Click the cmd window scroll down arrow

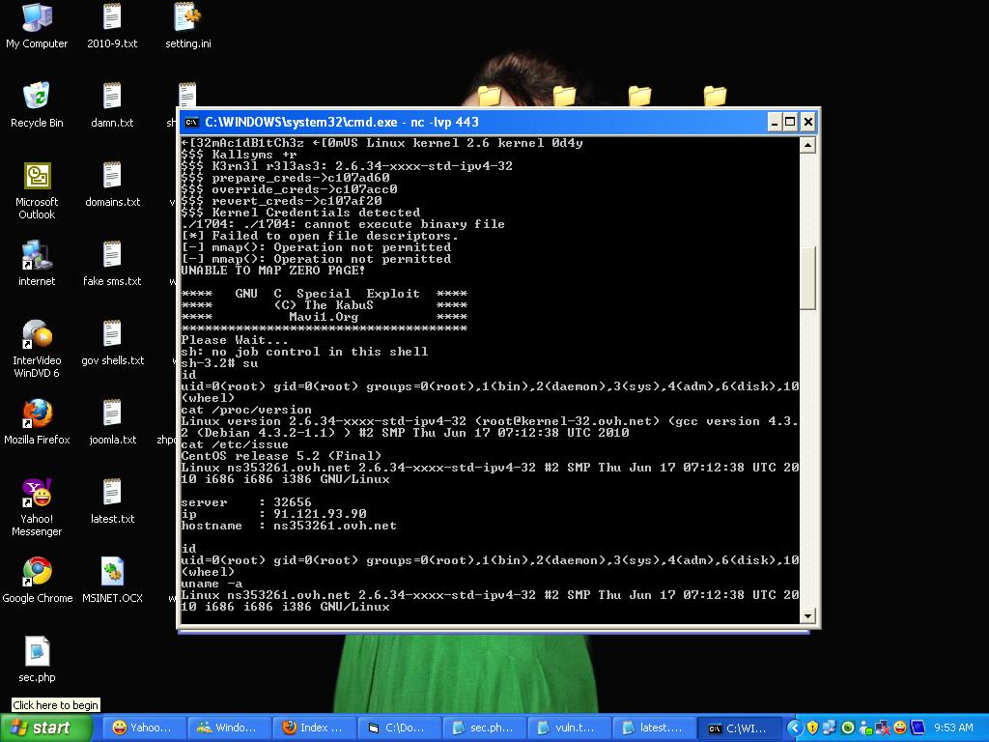pos(807,615)
